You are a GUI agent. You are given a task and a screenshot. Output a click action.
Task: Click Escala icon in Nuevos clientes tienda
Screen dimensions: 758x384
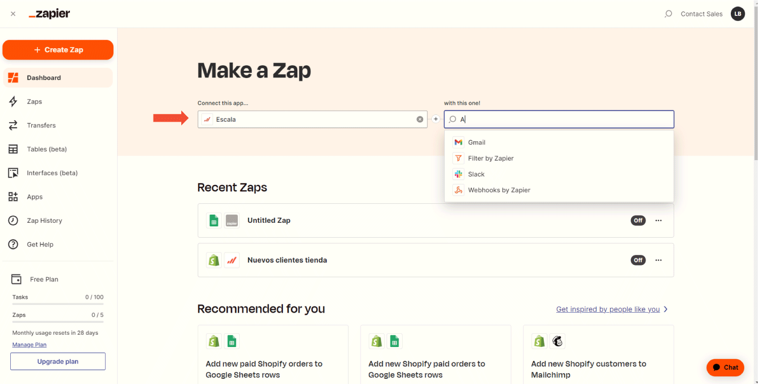[x=232, y=260]
